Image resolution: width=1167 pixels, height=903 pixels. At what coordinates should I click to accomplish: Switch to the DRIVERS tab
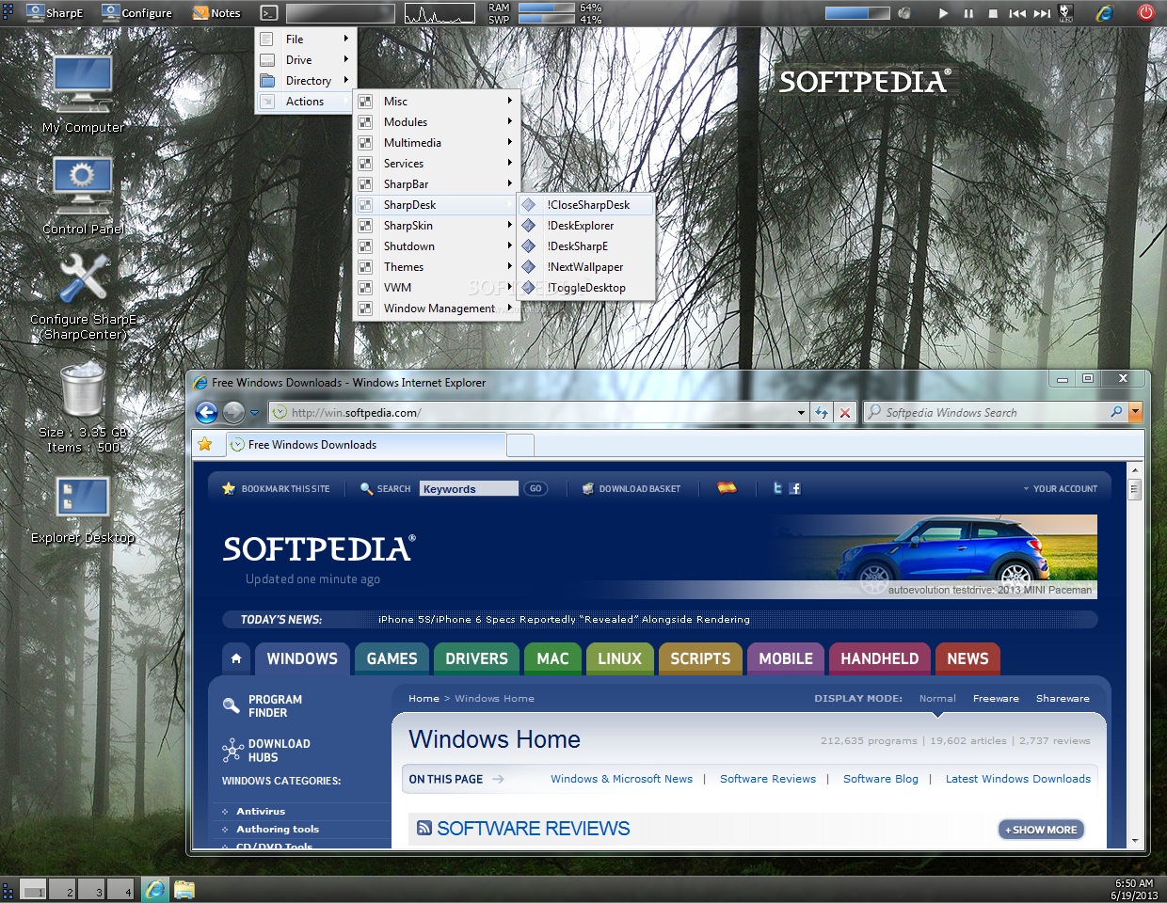(476, 658)
